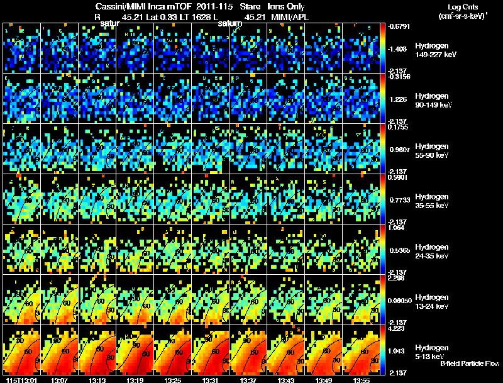Select the 'Ions Only' text in header
This screenshot has height=383, width=503.
coord(286,6)
